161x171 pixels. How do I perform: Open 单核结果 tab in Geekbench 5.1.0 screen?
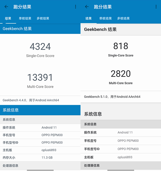(105, 19)
